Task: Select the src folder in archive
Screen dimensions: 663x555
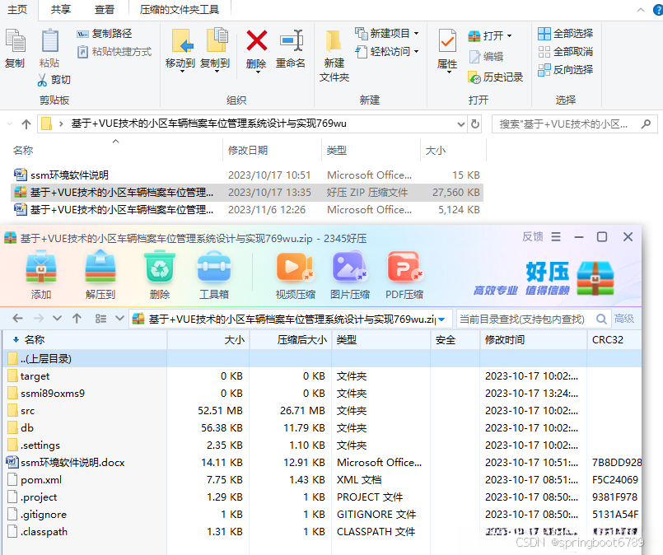Action: [x=321, y=411]
